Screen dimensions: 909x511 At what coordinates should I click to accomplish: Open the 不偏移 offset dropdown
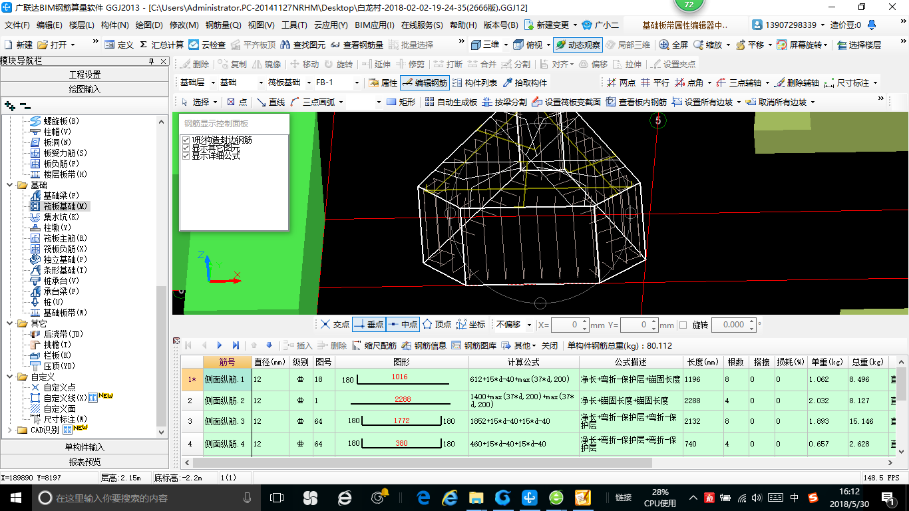(x=530, y=325)
